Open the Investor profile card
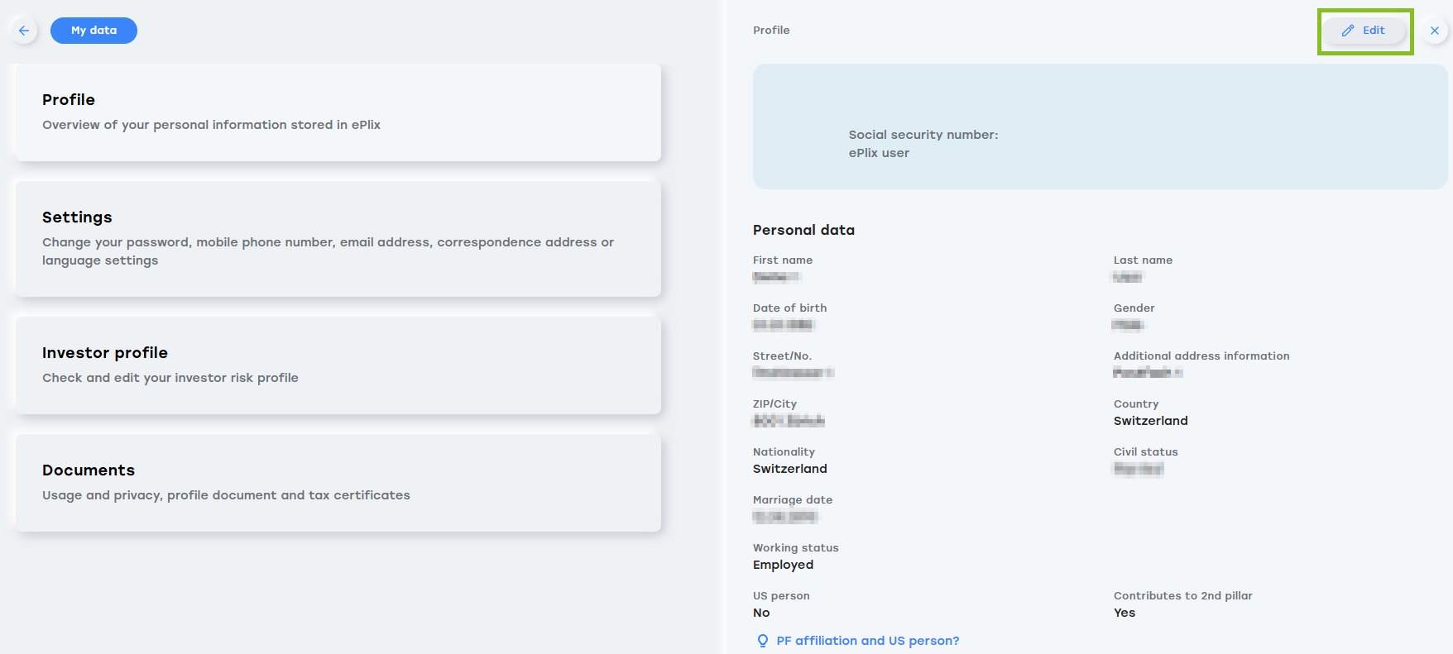 pos(338,365)
